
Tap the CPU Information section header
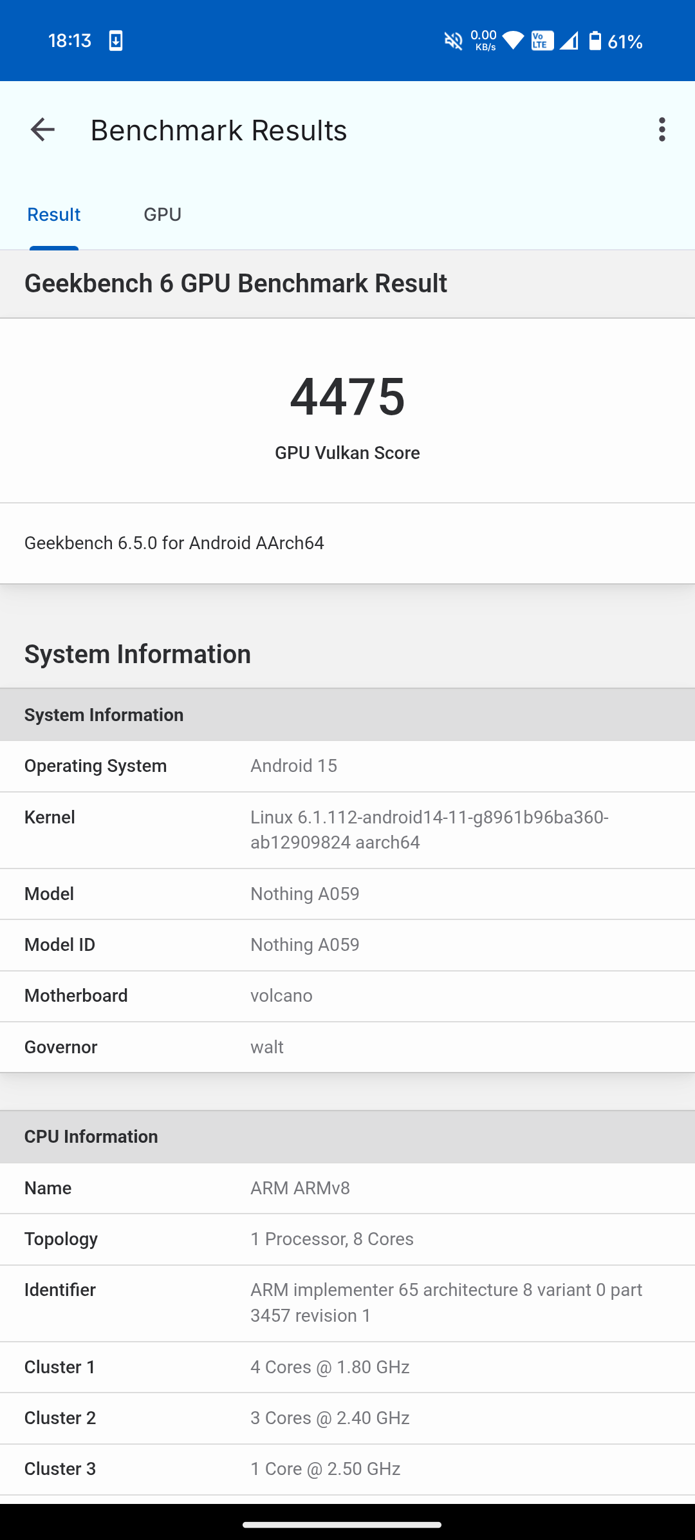click(x=347, y=1137)
